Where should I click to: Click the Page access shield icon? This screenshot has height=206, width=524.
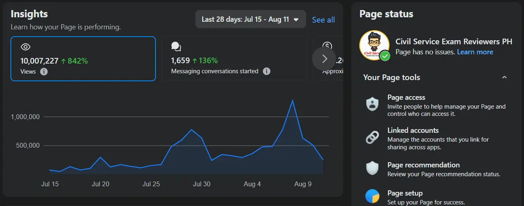[x=373, y=104]
